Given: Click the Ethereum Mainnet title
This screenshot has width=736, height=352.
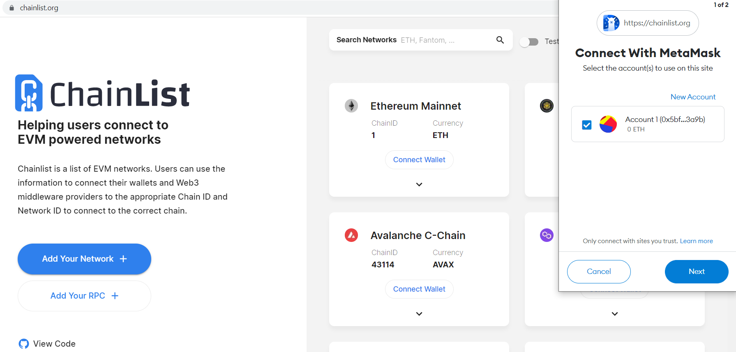Looking at the screenshot, I should 415,106.
